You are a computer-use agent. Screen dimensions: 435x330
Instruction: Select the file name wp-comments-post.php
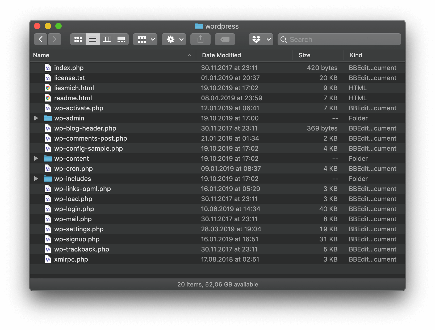pyautogui.click(x=91, y=138)
